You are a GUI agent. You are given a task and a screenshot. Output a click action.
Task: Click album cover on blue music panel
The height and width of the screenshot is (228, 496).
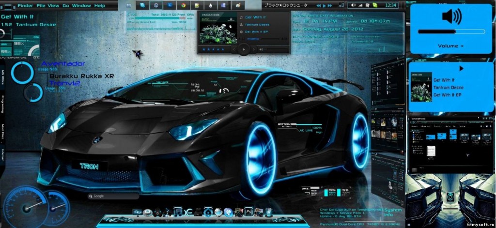click(421, 87)
